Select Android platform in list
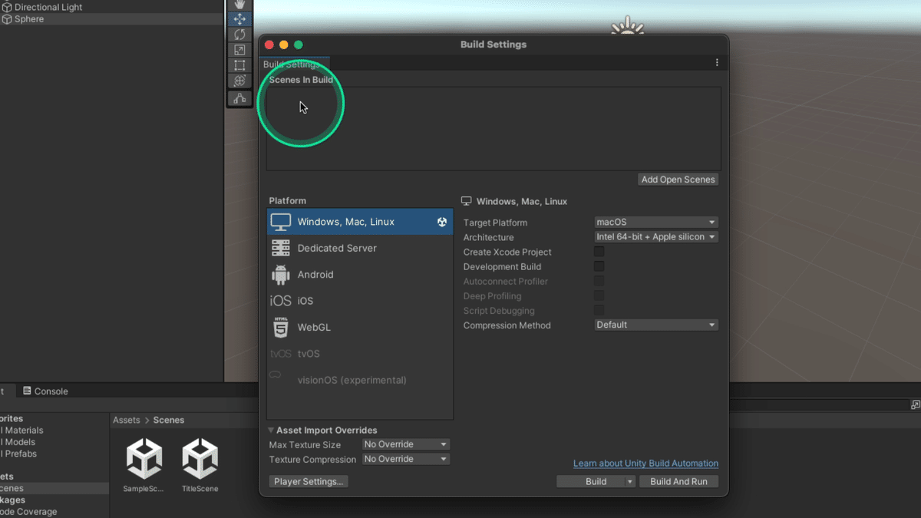 coord(360,274)
